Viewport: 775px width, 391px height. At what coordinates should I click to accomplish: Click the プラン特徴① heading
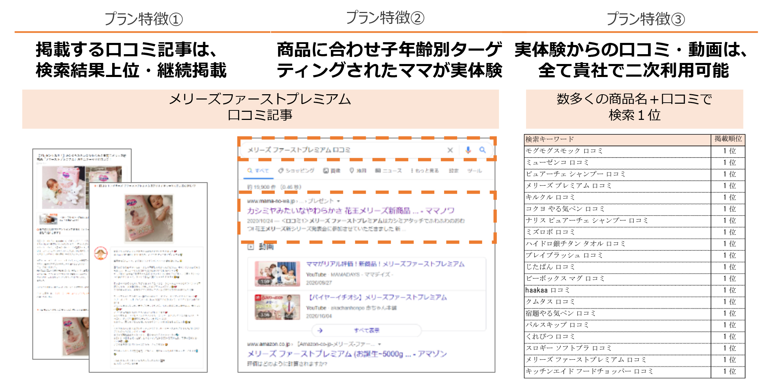pos(143,19)
